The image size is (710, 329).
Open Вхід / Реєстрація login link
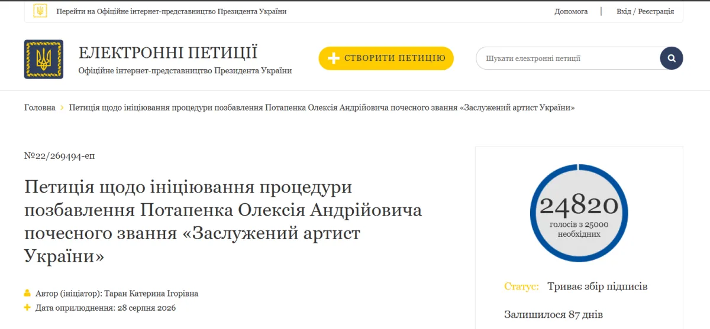645,11
